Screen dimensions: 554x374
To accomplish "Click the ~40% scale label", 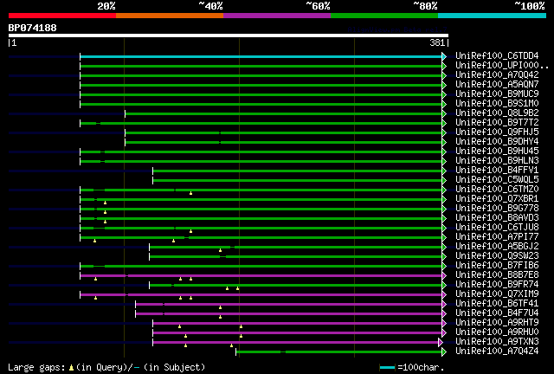I will click(210, 6).
